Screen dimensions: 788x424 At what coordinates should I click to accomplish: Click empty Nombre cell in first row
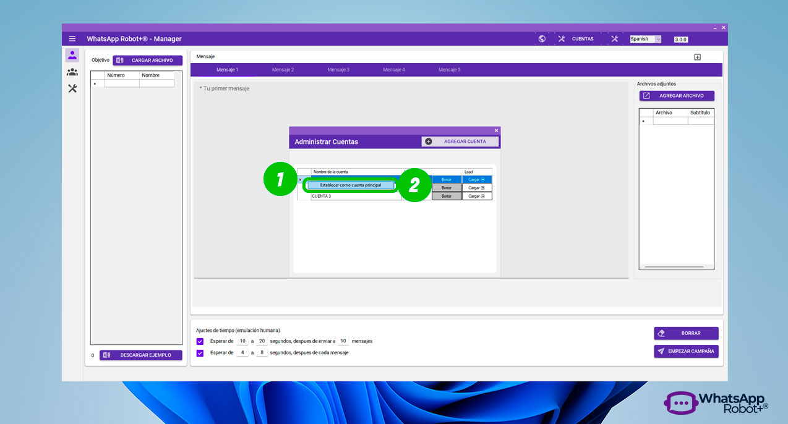pyautogui.click(x=156, y=83)
